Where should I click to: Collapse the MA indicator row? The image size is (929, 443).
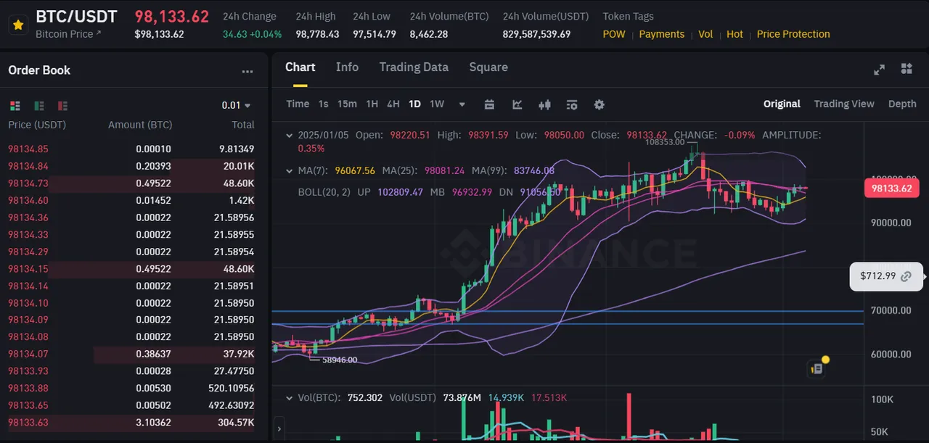[290, 171]
